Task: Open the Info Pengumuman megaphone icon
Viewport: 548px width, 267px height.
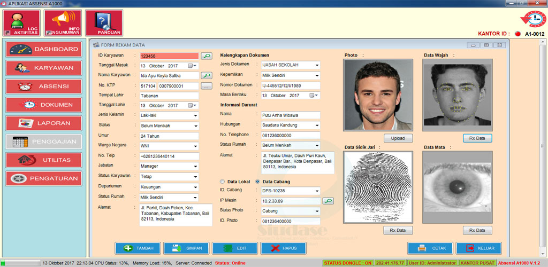Action: [63, 23]
